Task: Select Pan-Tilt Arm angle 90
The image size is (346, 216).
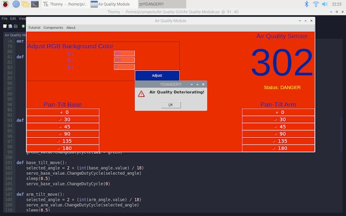Action: [x=278, y=134]
